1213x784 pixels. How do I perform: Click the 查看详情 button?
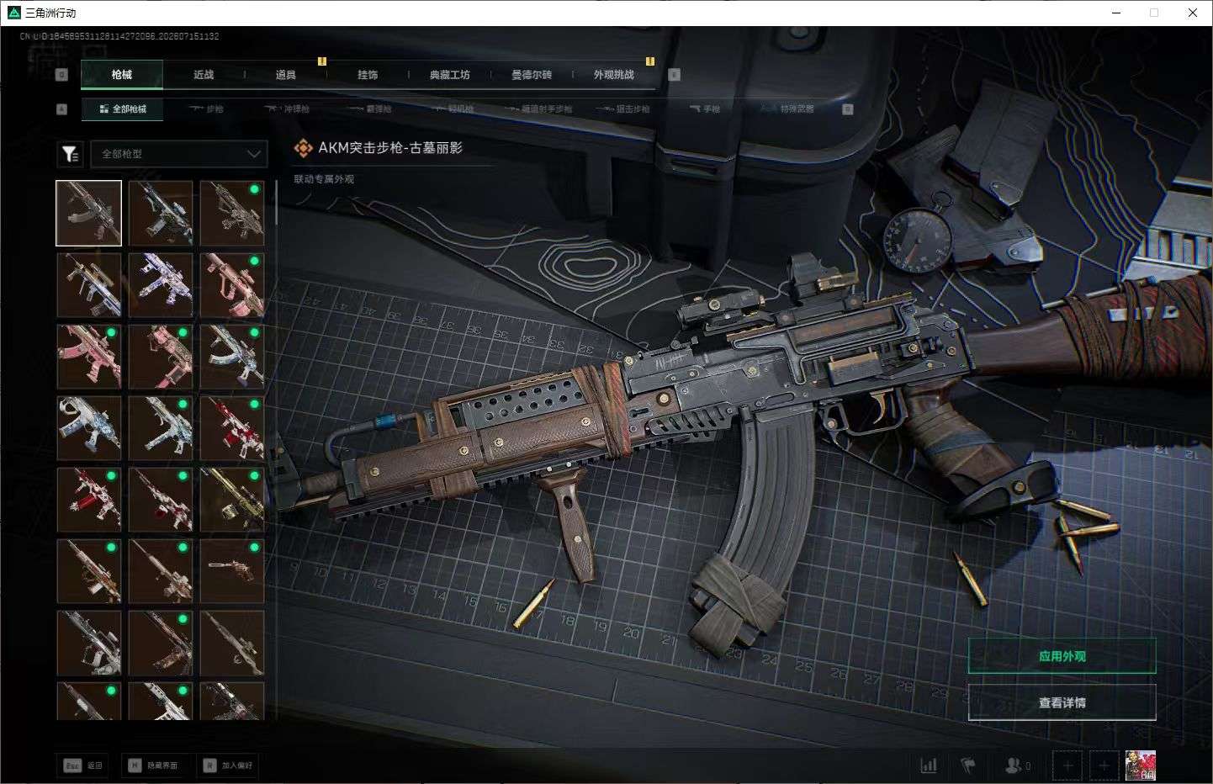1062,702
